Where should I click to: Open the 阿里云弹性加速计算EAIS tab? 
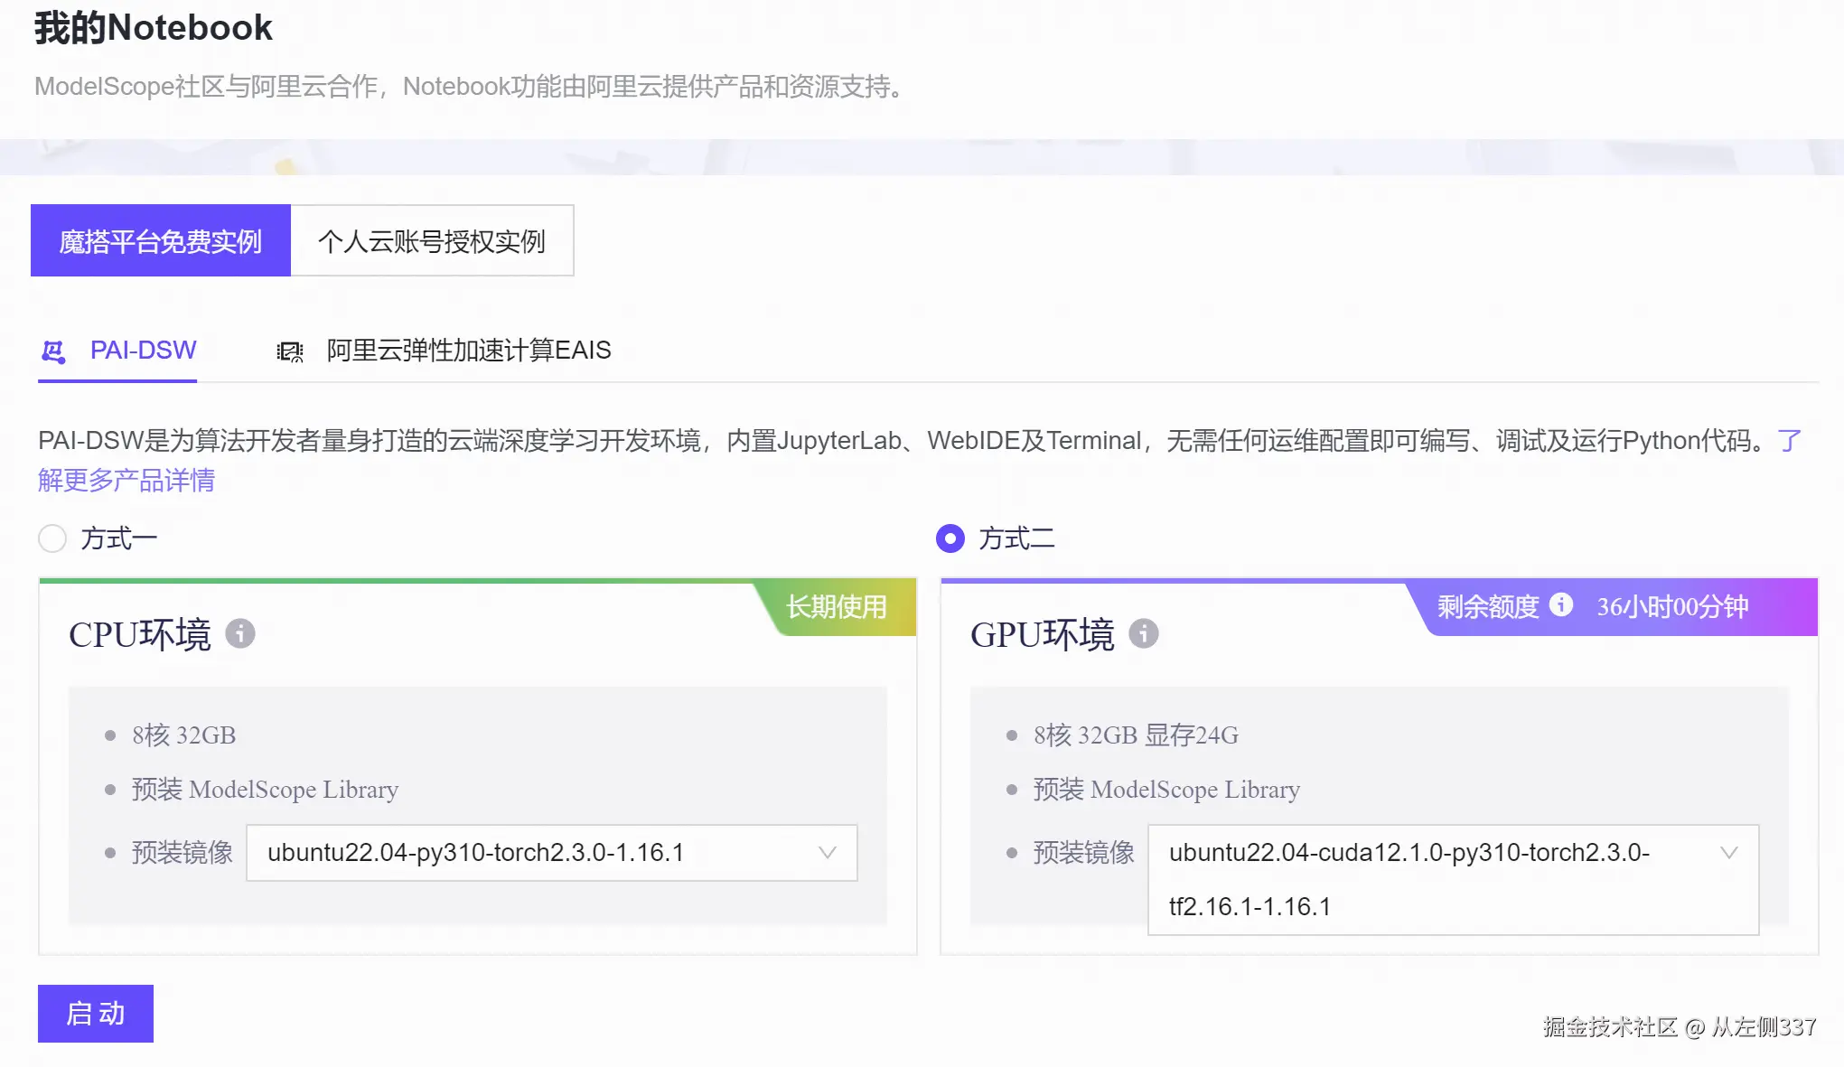pos(469,351)
